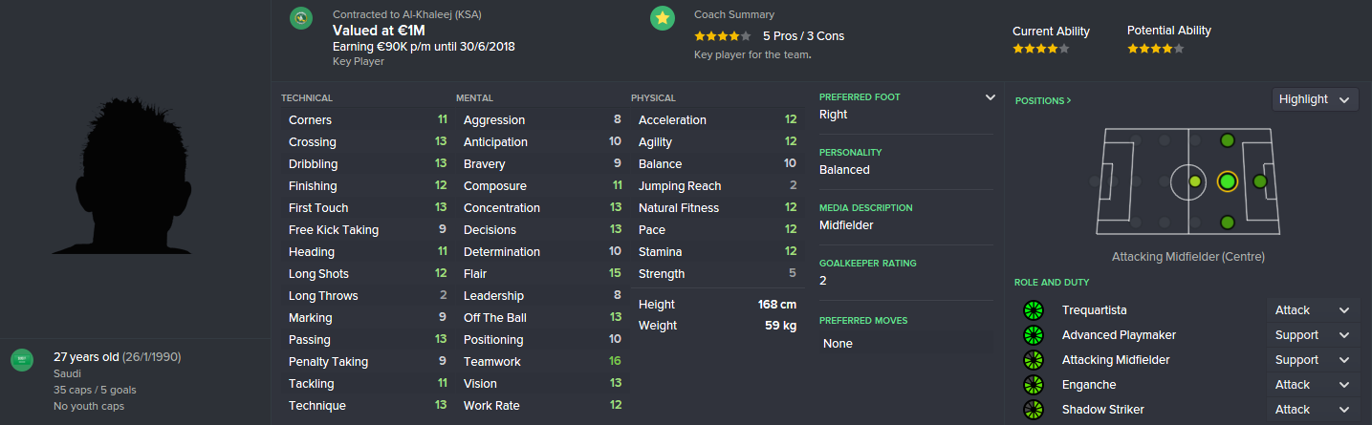Expand the Preferred Foot section chevron

(x=991, y=97)
